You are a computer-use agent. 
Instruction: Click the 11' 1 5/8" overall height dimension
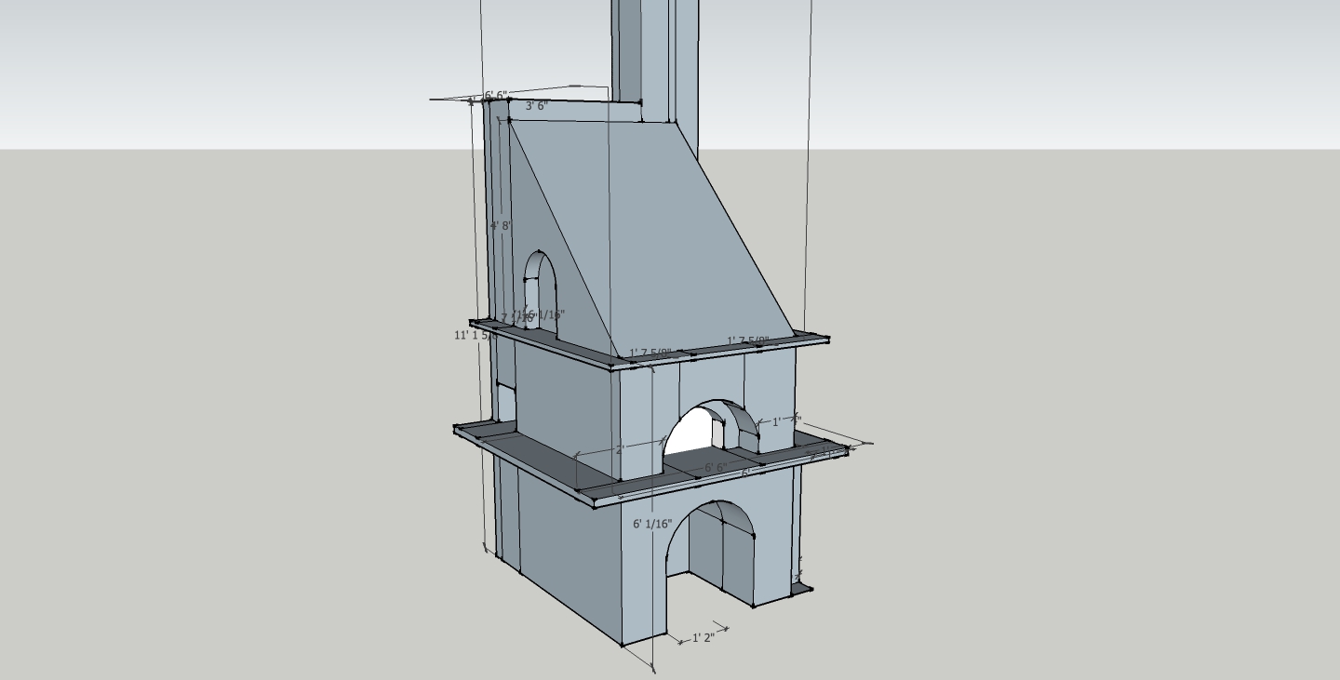coord(474,334)
